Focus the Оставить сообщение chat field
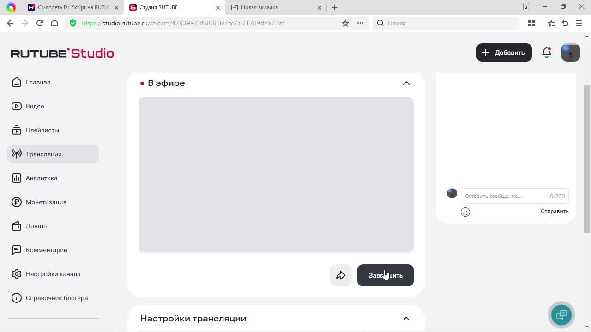Viewport: 591px width, 332px height. tap(514, 196)
